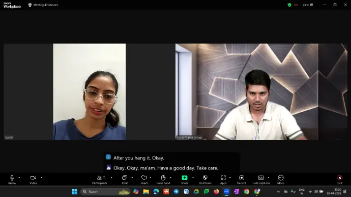
Task: Toggle the Video camera
Action: (33, 180)
